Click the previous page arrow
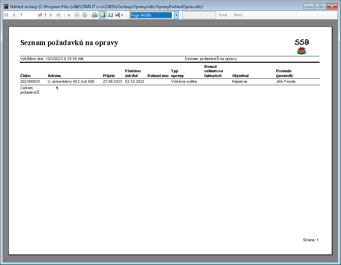The width and height of the screenshot is (341, 265). tap(14, 15)
